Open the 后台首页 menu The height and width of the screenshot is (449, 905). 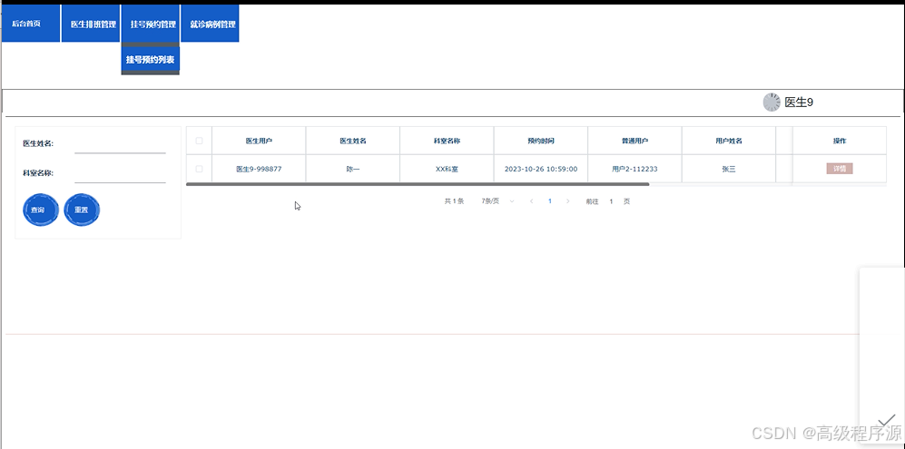coord(31,24)
